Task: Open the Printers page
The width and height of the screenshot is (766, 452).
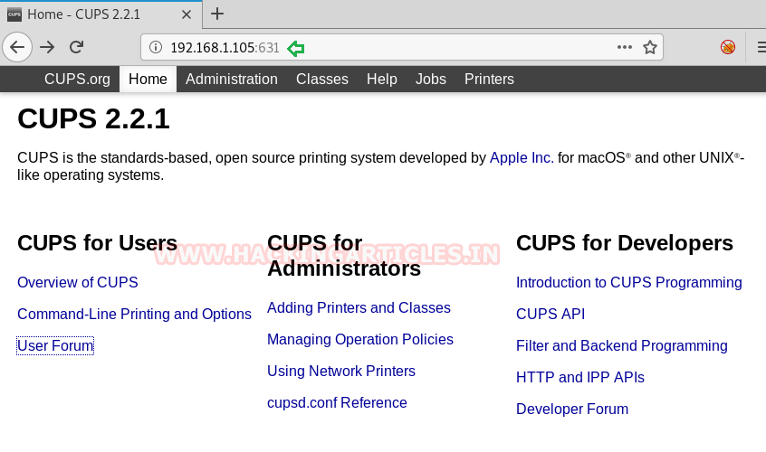Action: [x=489, y=79]
